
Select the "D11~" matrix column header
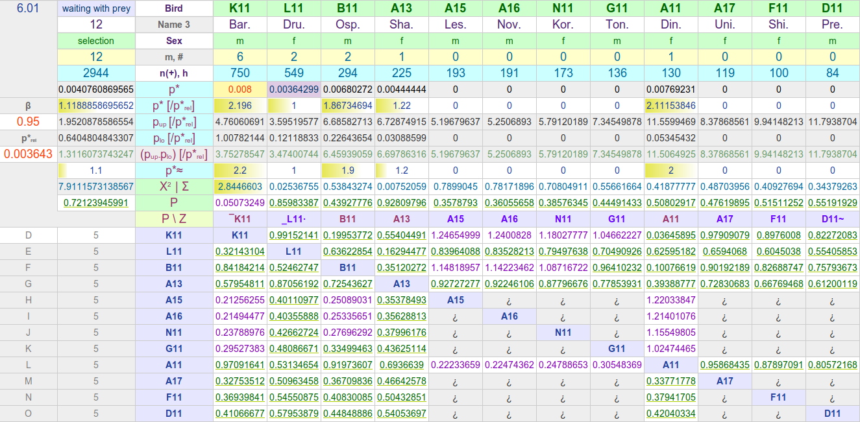tap(832, 219)
